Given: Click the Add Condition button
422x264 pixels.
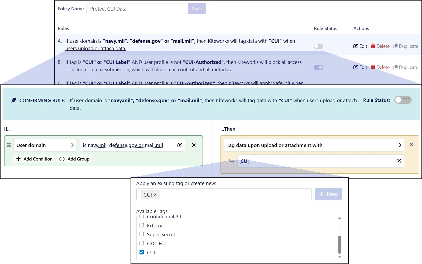Looking at the screenshot, I should pos(35,159).
